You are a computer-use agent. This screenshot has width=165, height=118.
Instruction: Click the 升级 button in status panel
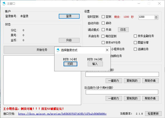coord(69,40)
